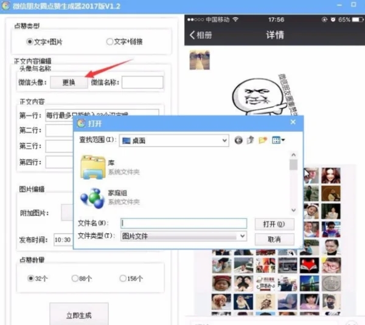Image resolution: width=365 pixels, height=325 pixels.
Task: Click 更换 button for WeChat avatar
Action: point(69,82)
